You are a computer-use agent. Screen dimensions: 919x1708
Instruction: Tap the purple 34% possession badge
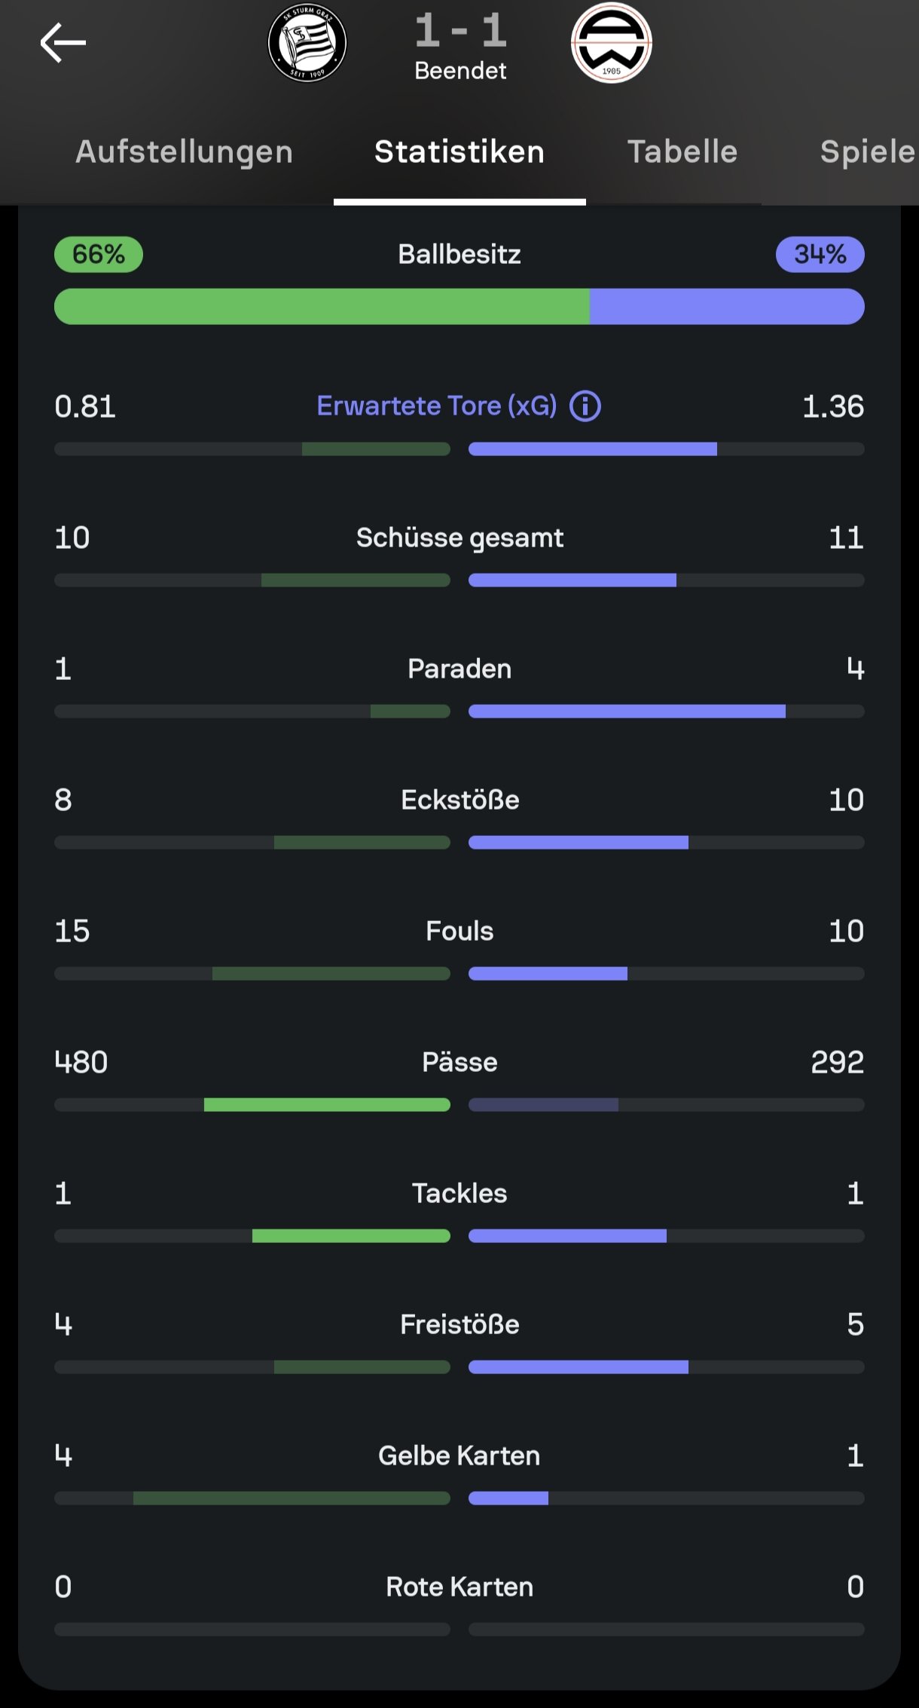pyautogui.click(x=820, y=254)
